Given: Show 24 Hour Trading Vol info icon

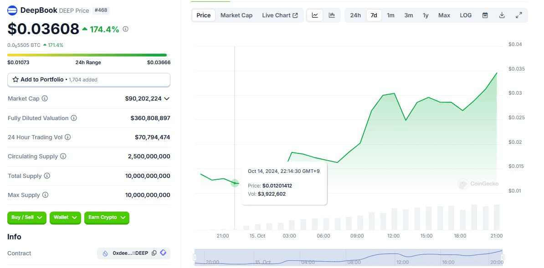Looking at the screenshot, I should pyautogui.click(x=67, y=137).
